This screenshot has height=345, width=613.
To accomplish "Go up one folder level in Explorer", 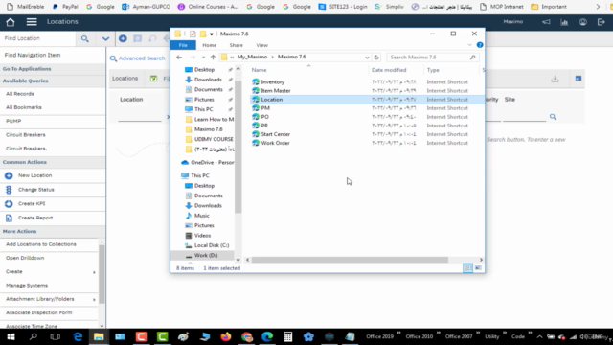I will [x=213, y=57].
